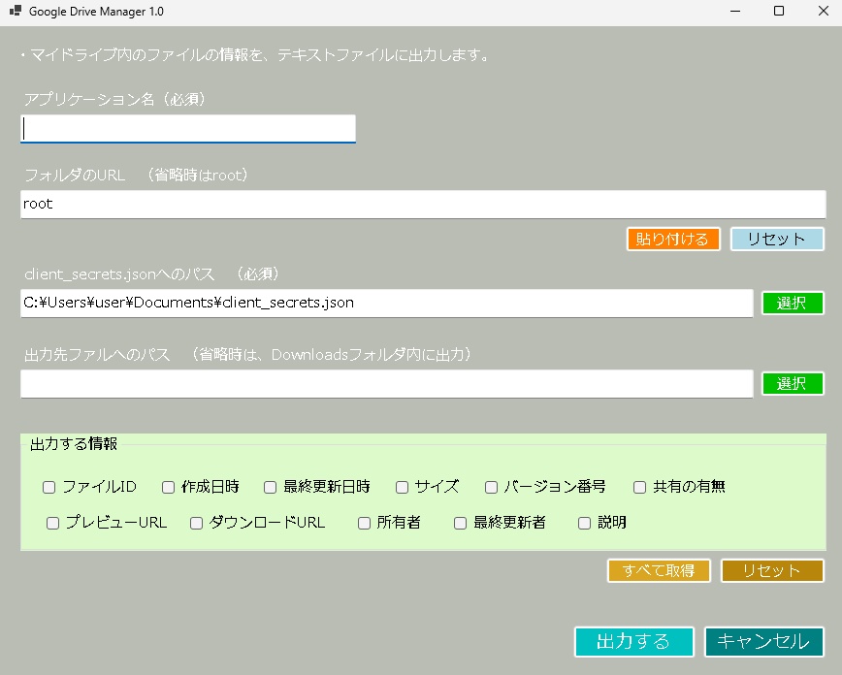Click the orange 貼り付ける button

pos(673,239)
